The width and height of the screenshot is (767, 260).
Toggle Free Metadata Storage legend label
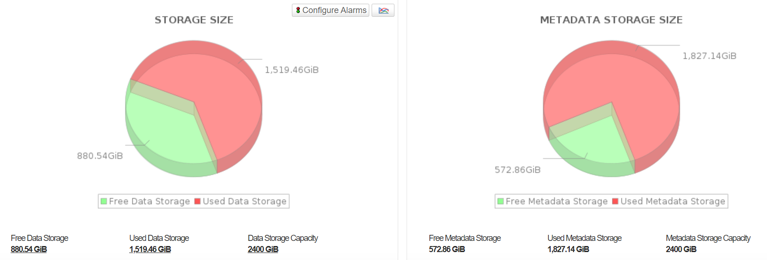(x=556, y=201)
